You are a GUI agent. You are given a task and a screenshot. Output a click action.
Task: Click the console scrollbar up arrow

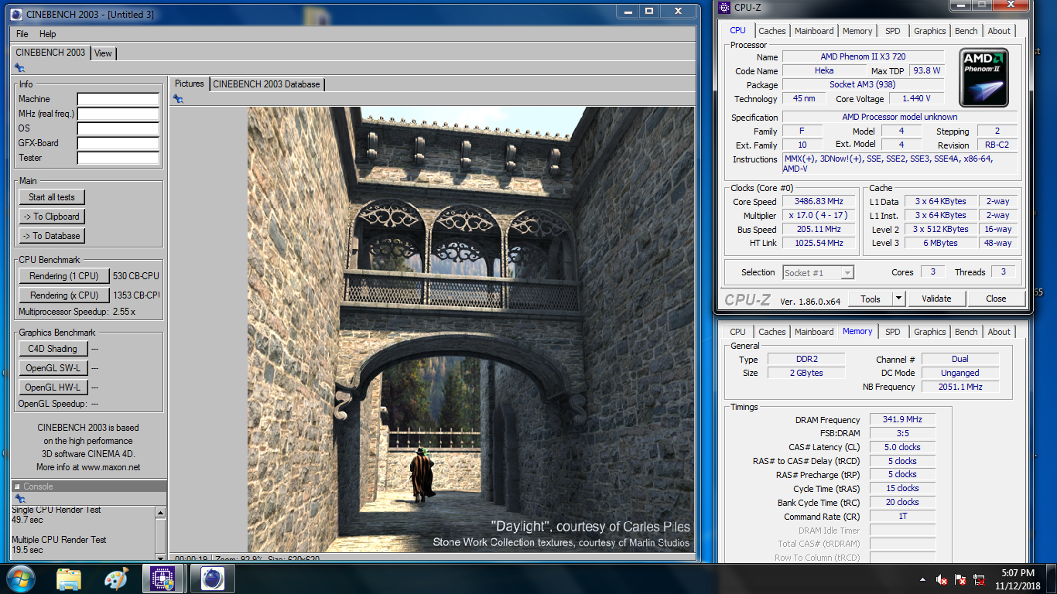[x=160, y=513]
